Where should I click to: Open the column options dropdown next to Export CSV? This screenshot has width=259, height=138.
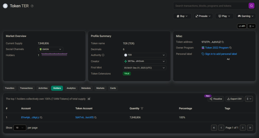(249, 99)
